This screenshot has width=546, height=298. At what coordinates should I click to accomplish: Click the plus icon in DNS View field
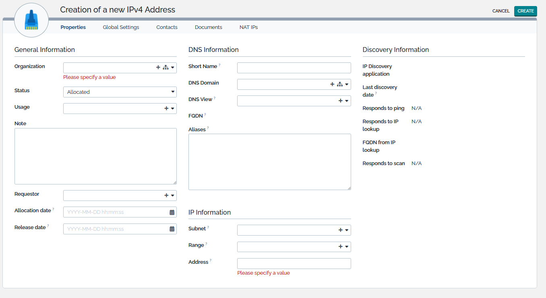tap(341, 101)
